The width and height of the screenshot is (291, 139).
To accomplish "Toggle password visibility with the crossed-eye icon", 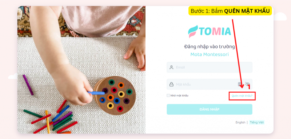I will pos(248,84).
